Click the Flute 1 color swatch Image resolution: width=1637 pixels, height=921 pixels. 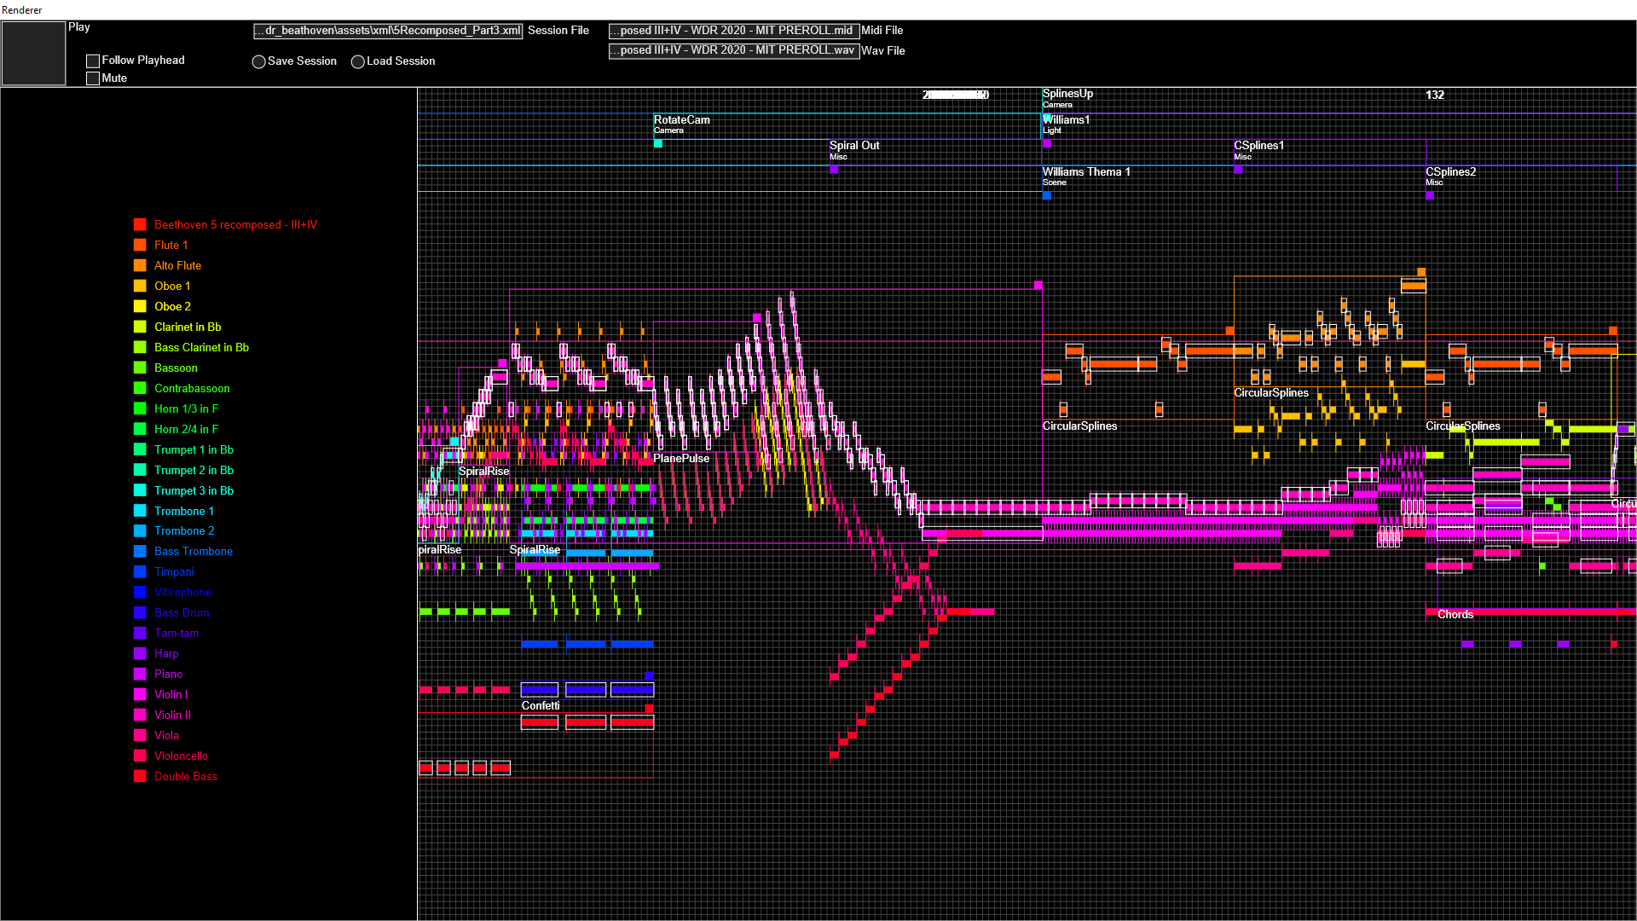140,245
